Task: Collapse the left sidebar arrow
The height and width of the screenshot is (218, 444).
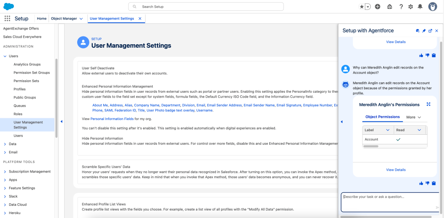Action: 62,121
